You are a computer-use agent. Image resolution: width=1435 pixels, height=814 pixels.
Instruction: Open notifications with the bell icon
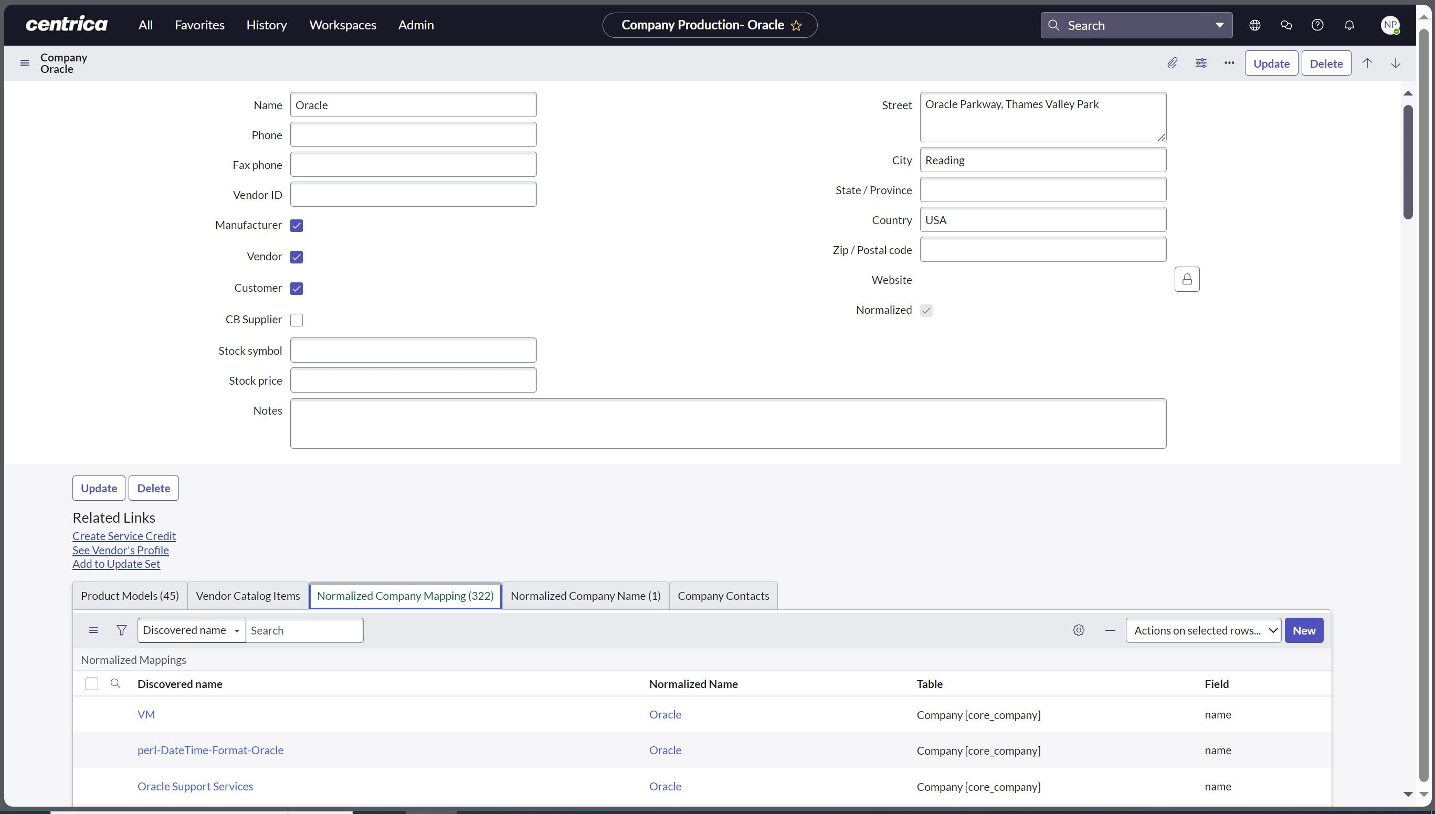[1349, 25]
